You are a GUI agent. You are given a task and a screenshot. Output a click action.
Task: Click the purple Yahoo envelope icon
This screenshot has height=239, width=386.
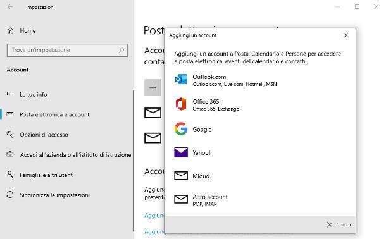181,152
